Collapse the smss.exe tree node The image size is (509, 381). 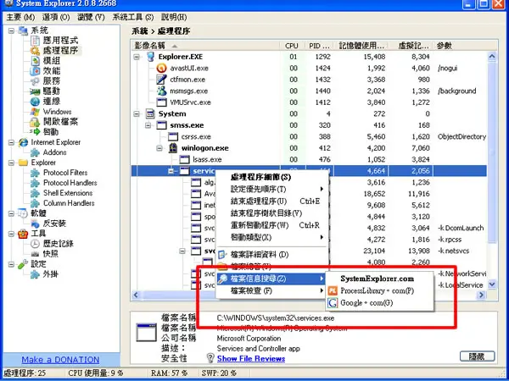coord(148,125)
